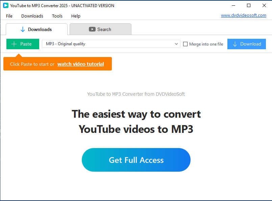This screenshot has width=272, height=201.
Task: Click the app logo icon in title bar
Action: pos(5,5)
